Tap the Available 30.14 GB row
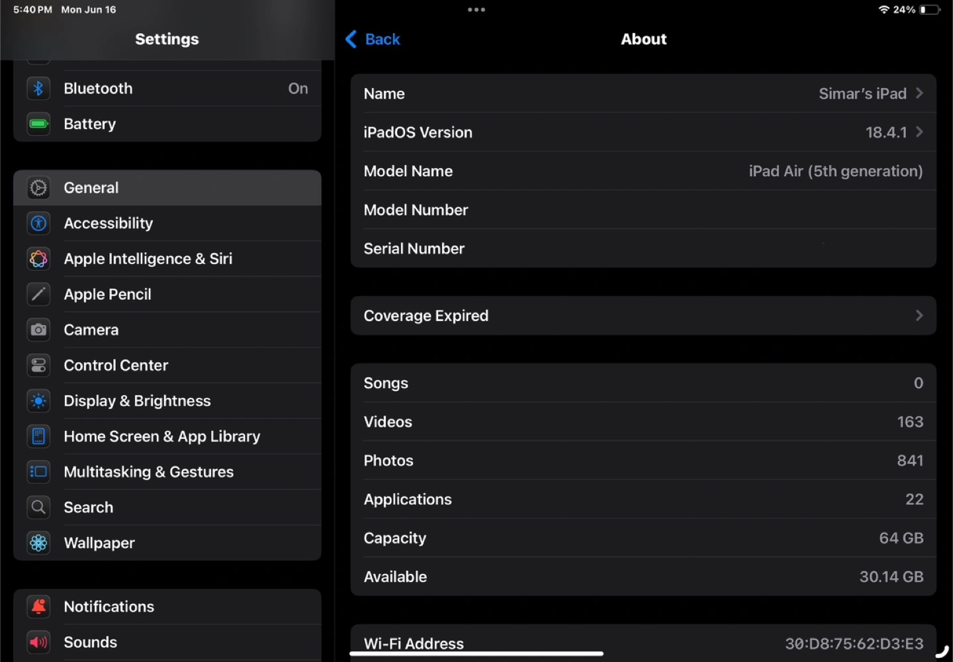 (643, 577)
